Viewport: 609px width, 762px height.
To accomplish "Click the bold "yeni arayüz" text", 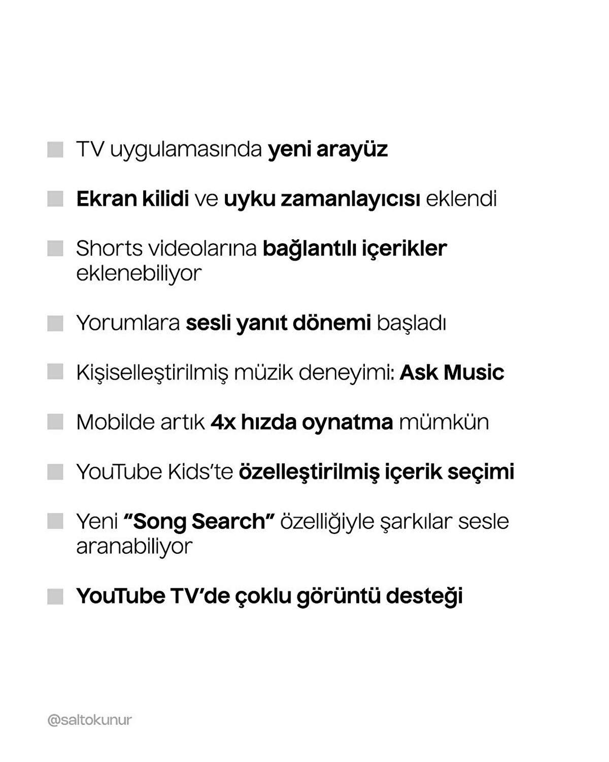I will click(327, 150).
